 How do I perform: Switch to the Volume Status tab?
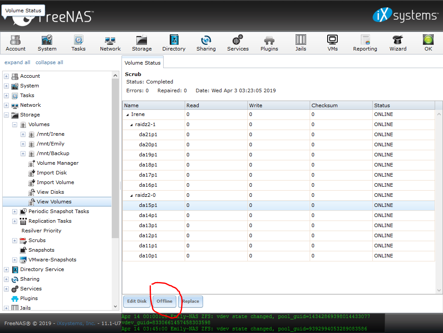coord(143,62)
